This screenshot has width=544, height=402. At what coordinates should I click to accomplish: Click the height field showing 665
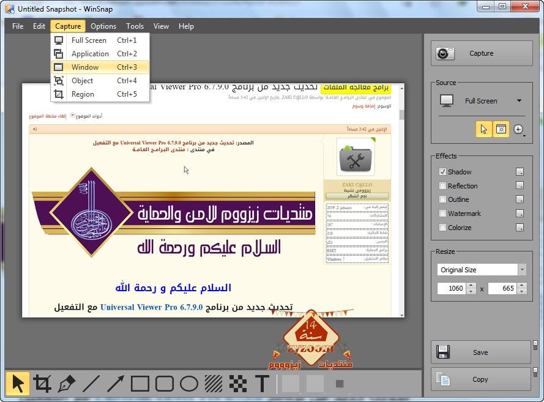503,288
